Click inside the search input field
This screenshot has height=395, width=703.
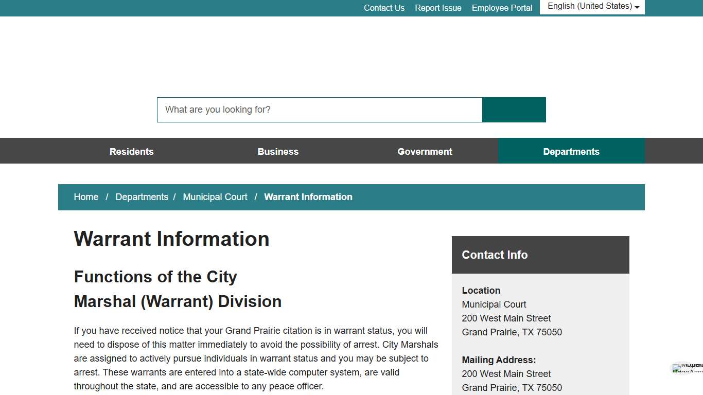click(319, 110)
